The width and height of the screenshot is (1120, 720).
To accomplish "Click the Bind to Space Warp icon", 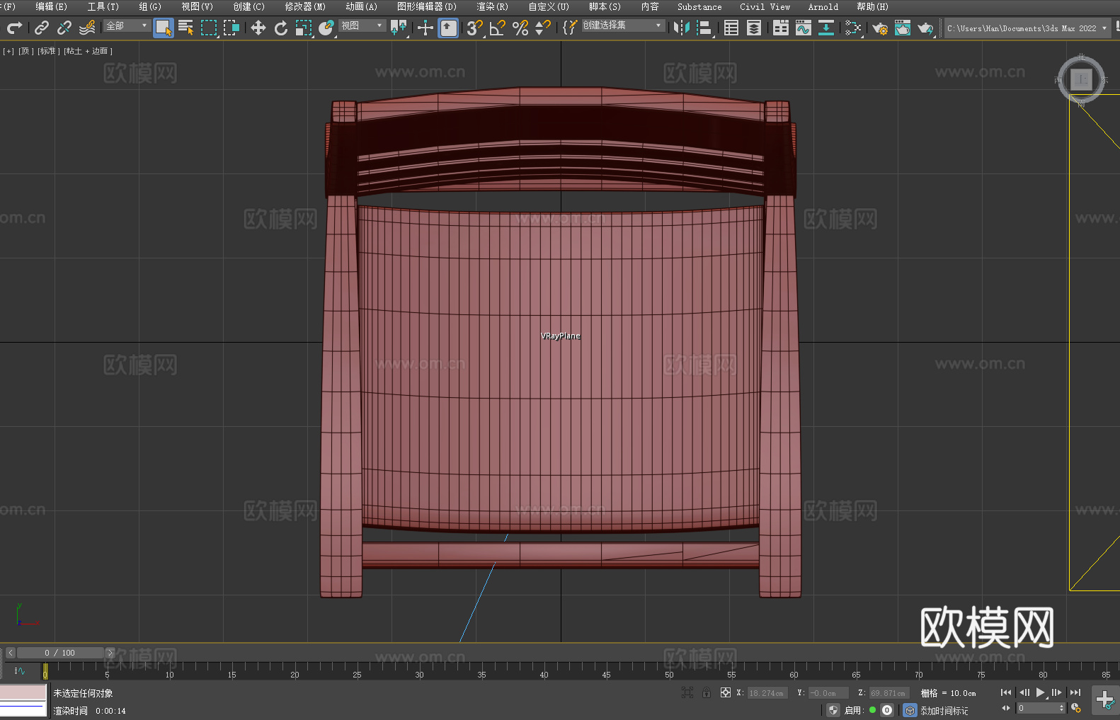I will tap(87, 28).
